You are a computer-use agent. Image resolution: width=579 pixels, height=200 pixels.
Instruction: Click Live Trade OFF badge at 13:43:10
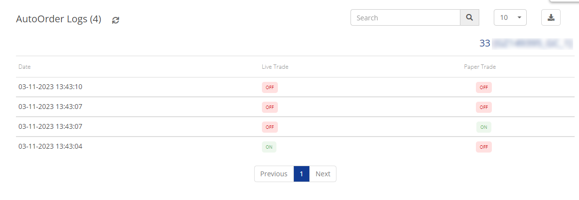tap(270, 88)
